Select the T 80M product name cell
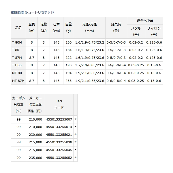 [18, 42]
